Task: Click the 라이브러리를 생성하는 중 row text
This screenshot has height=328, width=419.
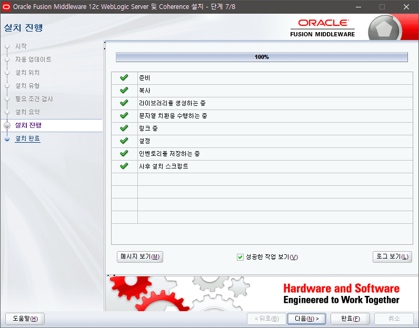Action: [x=172, y=103]
